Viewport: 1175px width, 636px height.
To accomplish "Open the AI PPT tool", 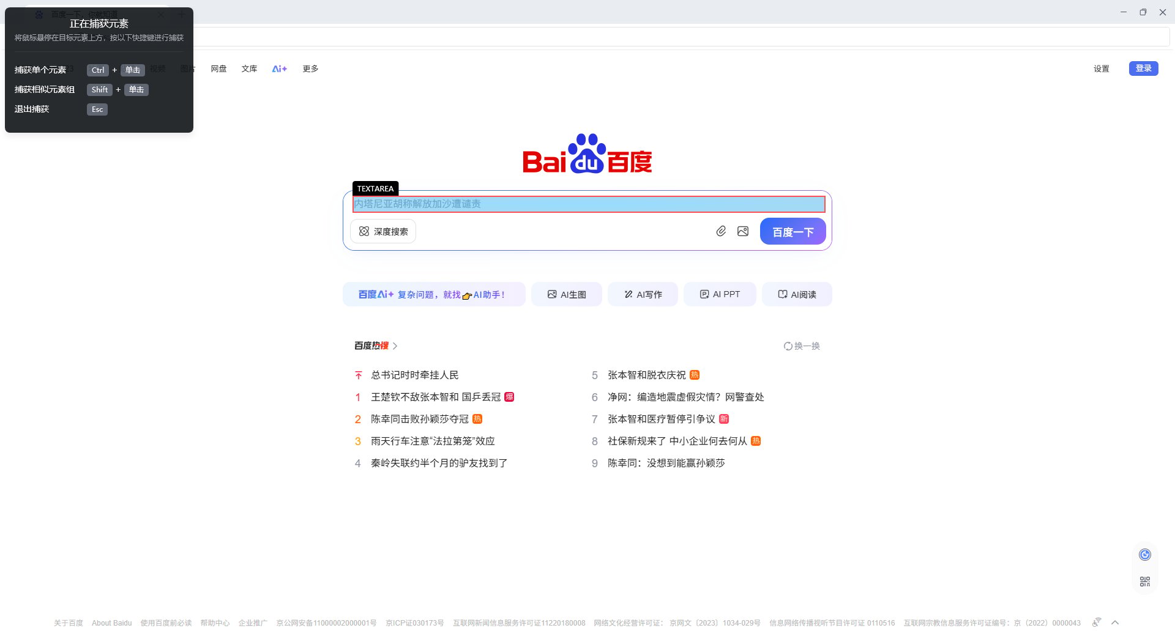I will pyautogui.click(x=720, y=294).
